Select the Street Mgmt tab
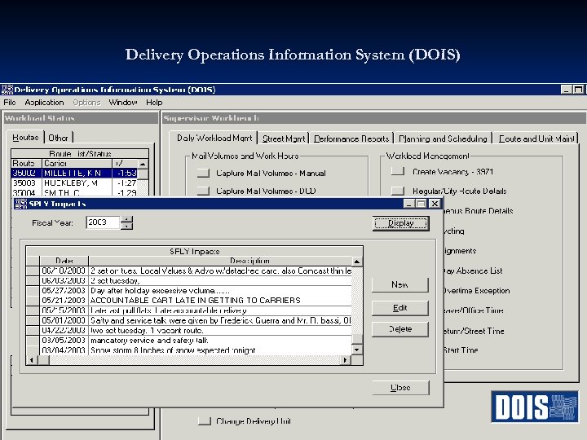Screen dimensions: 587x440 284,139
